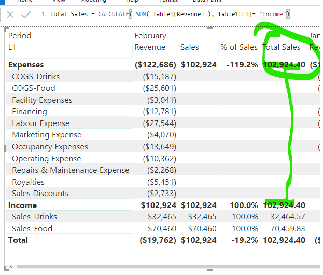Select the L1 row header label
This screenshot has width=323, height=275.
coord(12,47)
